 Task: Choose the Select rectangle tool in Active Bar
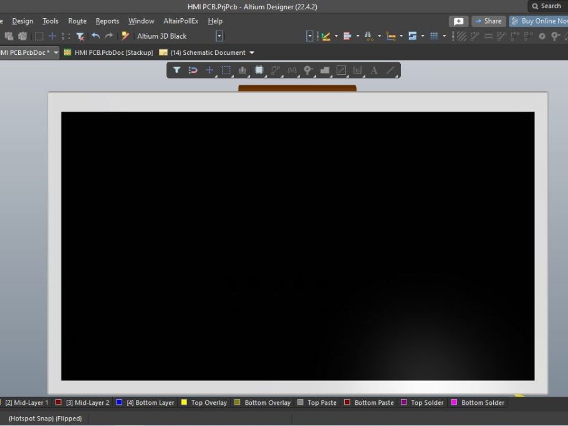pos(226,70)
